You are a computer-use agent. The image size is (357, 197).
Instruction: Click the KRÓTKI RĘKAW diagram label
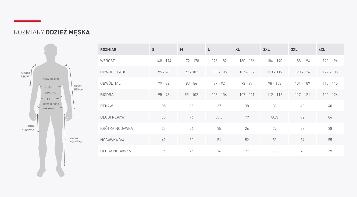coord(25,75)
